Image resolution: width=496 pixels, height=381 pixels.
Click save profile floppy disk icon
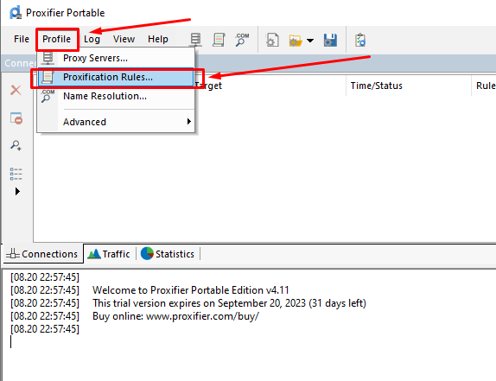click(331, 40)
